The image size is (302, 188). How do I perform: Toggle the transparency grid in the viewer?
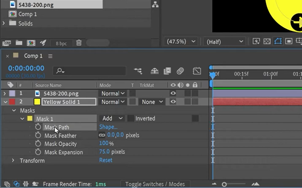click(x=267, y=41)
